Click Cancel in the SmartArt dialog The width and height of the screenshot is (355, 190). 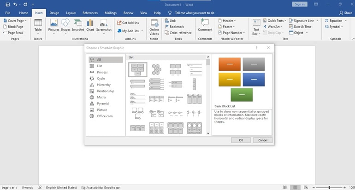click(x=263, y=140)
